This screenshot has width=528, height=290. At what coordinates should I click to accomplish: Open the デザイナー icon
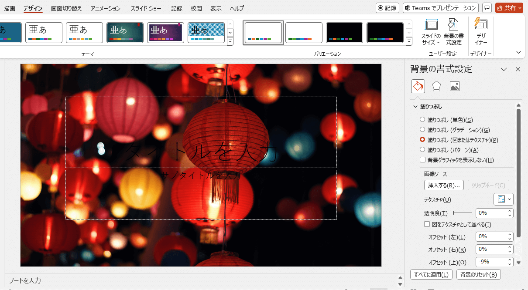pos(481,31)
